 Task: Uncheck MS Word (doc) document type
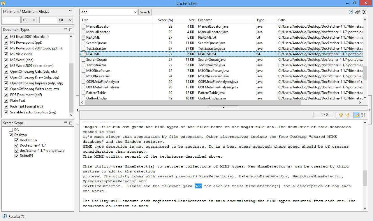(6, 60)
